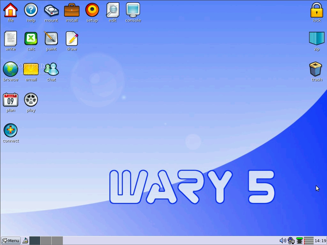Viewport: 327px width, 245px height.
Task: Open the trash bin icon
Action: 316,69
